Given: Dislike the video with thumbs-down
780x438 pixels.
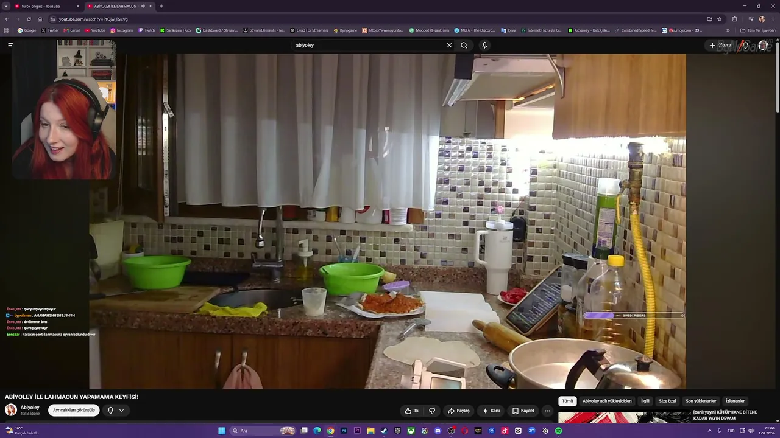Looking at the screenshot, I should (x=432, y=411).
